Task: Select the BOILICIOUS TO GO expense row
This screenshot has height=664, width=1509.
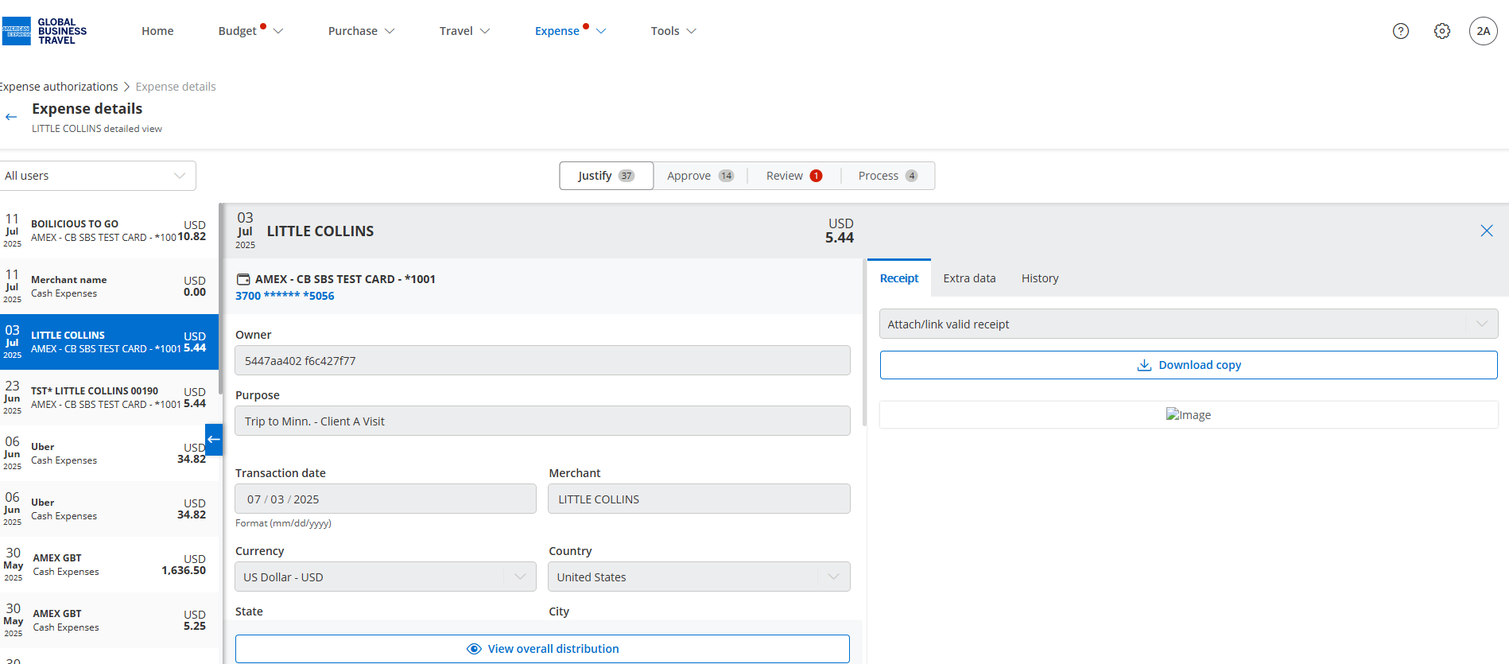Action: (109, 231)
